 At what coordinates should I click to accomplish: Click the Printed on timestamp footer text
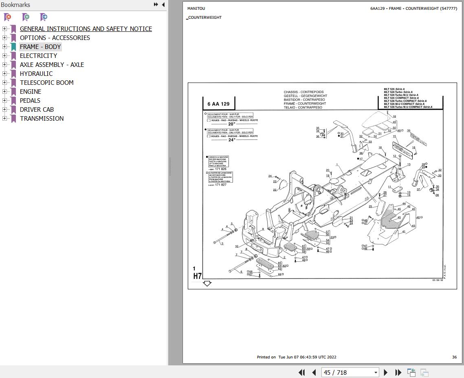tap(297, 357)
